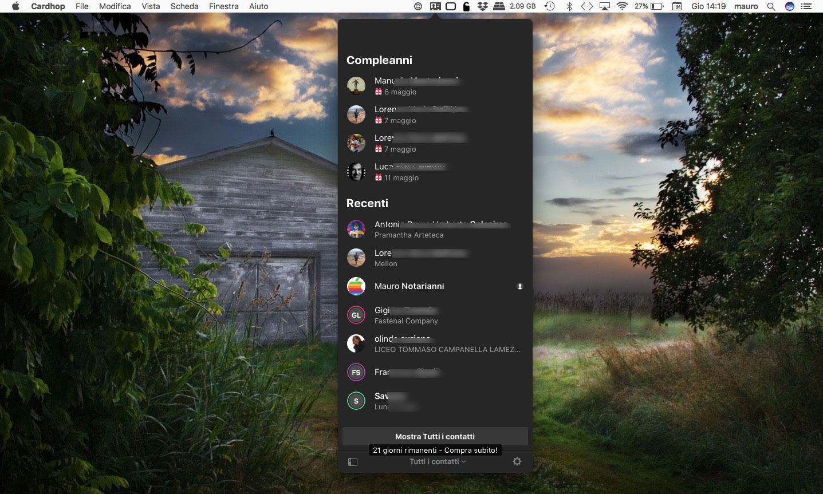Open the mauro user account menu
The image size is (823, 494).
(746, 6)
